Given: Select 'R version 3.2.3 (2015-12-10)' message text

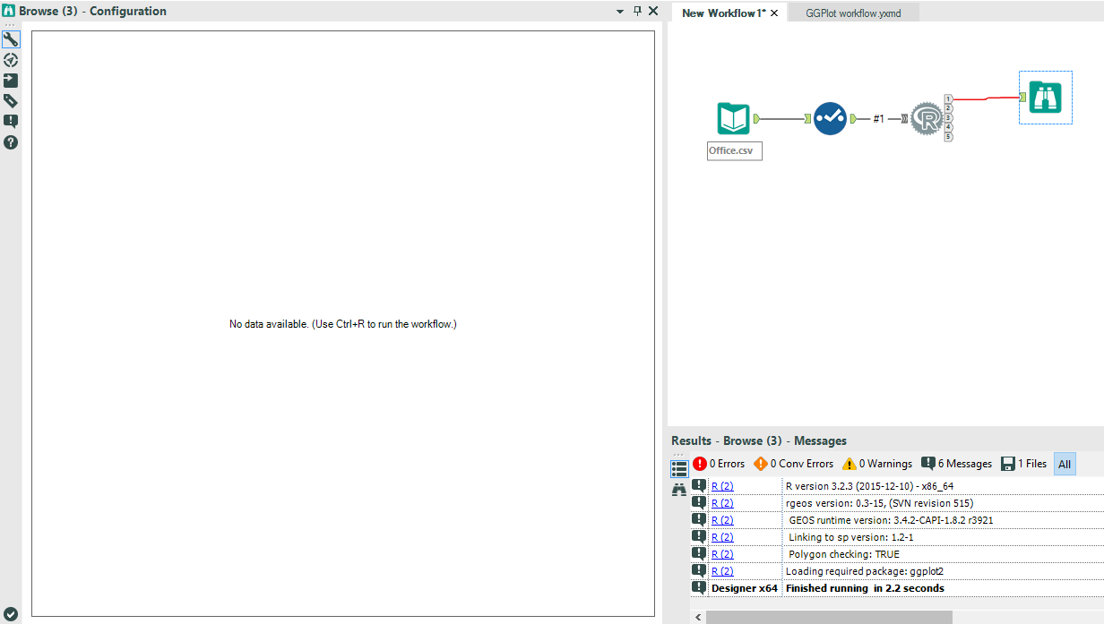Looking at the screenshot, I should tap(869, 486).
